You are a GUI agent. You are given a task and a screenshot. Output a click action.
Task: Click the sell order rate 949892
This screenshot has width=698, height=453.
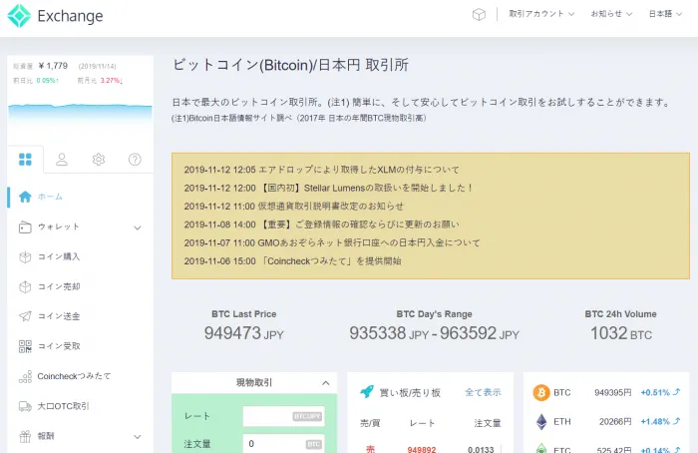point(422,449)
